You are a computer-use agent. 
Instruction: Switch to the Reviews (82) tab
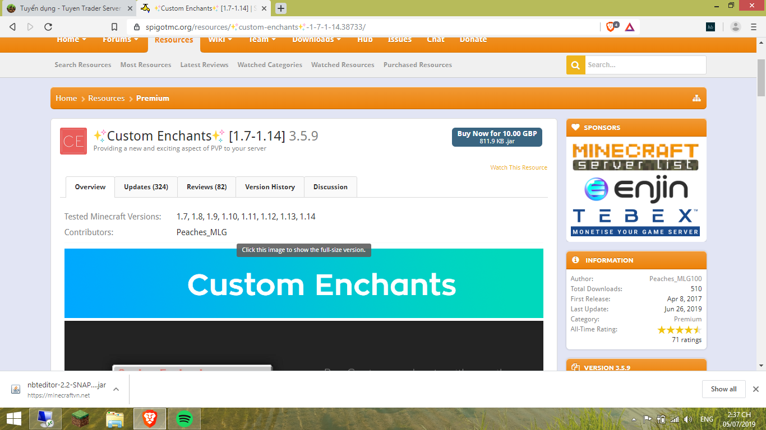206,187
